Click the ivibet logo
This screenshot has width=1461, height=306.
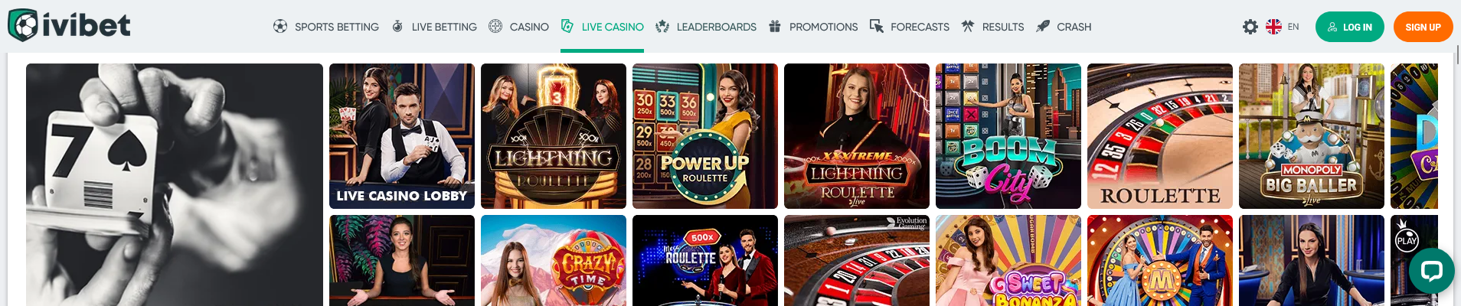click(x=69, y=25)
